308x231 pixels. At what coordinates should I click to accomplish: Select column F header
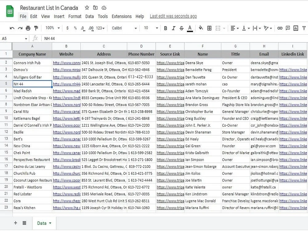coord(203,46)
